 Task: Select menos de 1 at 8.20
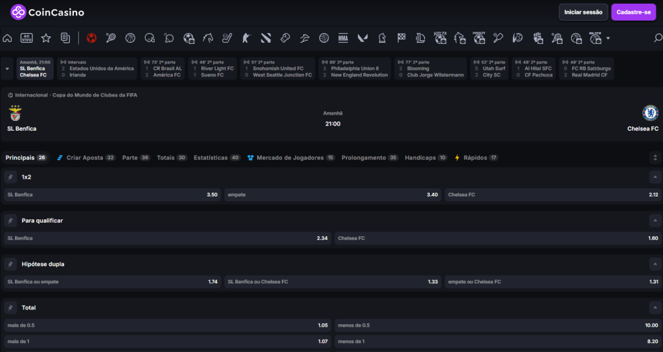[x=498, y=342]
